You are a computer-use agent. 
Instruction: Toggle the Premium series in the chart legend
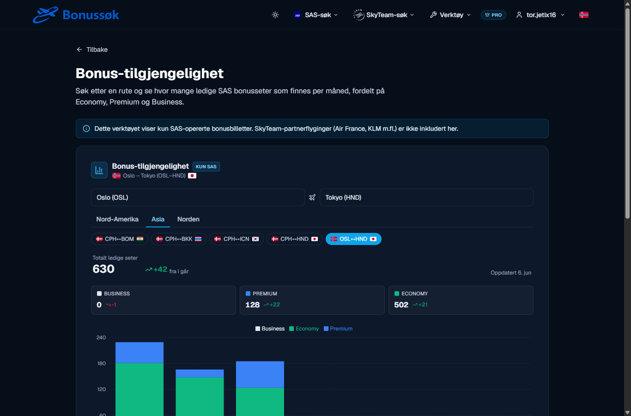338,329
